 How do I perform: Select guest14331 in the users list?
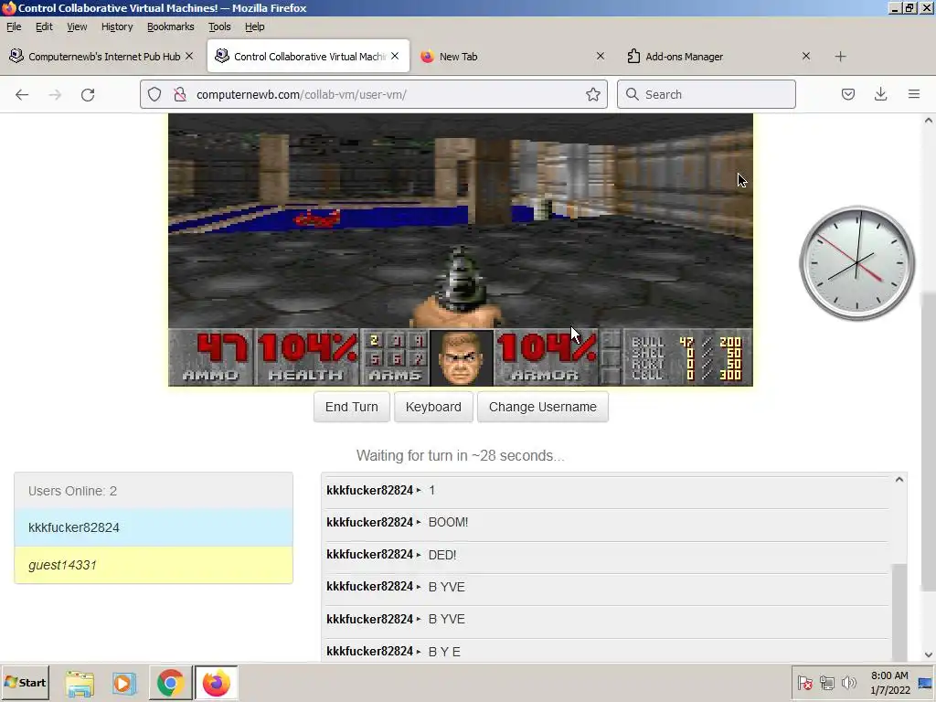coord(154,565)
